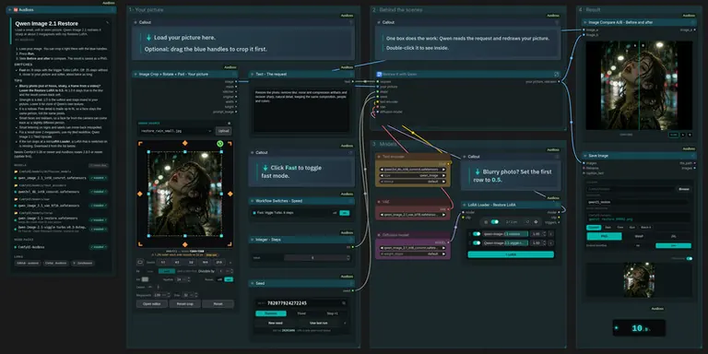Click the + LoRA button
The width and height of the screenshot is (708, 354).
pyautogui.click(x=511, y=254)
